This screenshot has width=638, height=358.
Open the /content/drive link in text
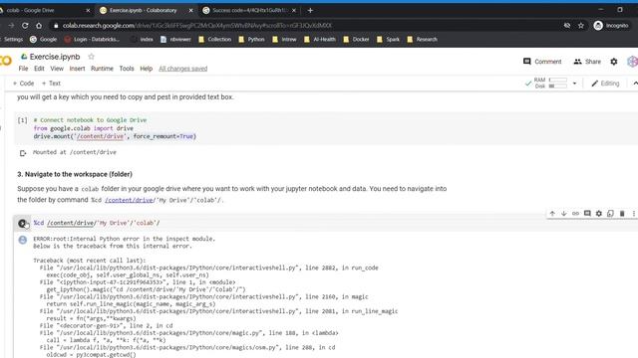[130, 200]
